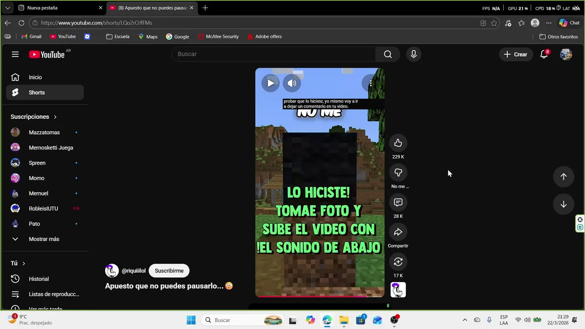The width and height of the screenshot is (585, 329).
Task: Add page to favorites with star
Action: (494, 23)
